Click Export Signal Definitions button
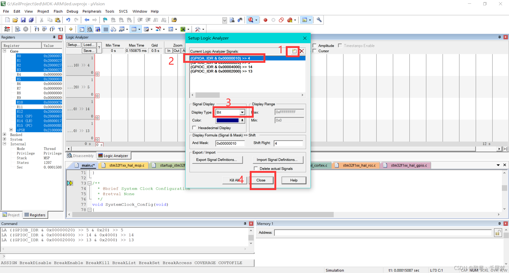The height and width of the screenshot is (273, 509). tap(217, 160)
